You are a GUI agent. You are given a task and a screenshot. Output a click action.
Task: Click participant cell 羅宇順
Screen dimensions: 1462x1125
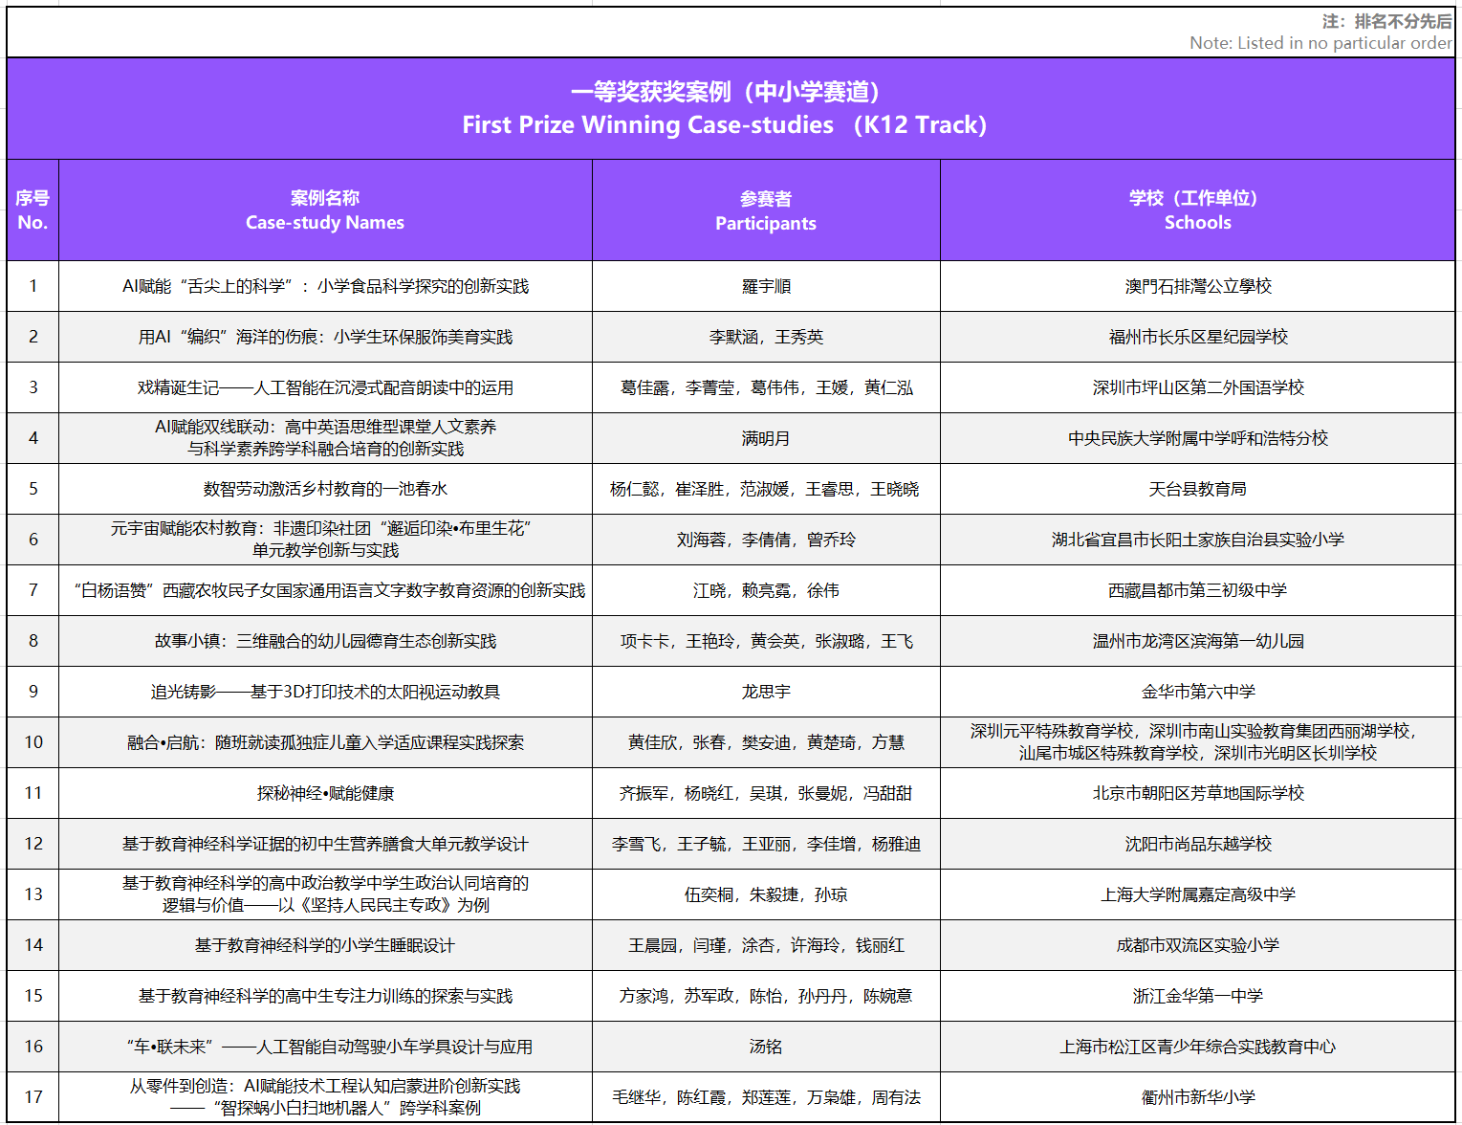(x=766, y=286)
